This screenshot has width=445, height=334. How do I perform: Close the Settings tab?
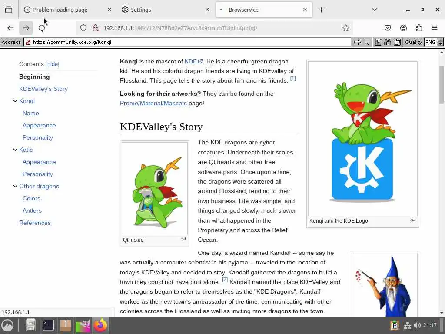coord(207,10)
